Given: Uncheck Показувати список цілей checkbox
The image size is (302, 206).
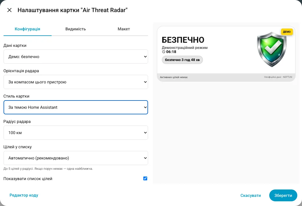Looking at the screenshot, I should (145, 179).
